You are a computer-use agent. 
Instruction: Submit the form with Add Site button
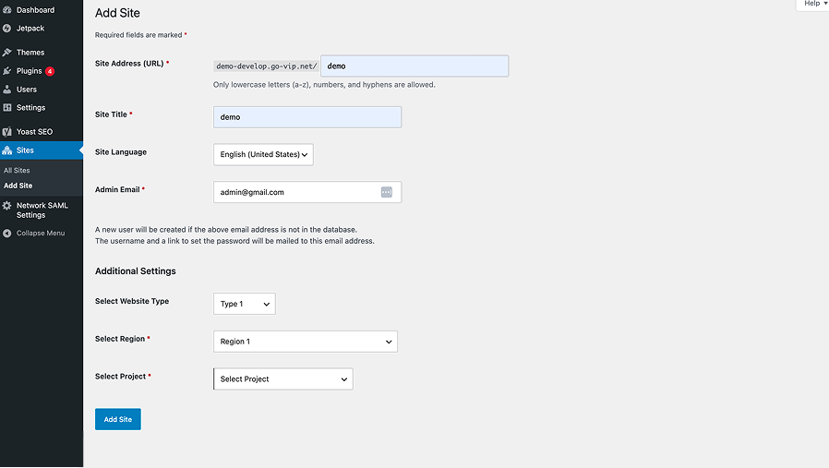point(118,419)
